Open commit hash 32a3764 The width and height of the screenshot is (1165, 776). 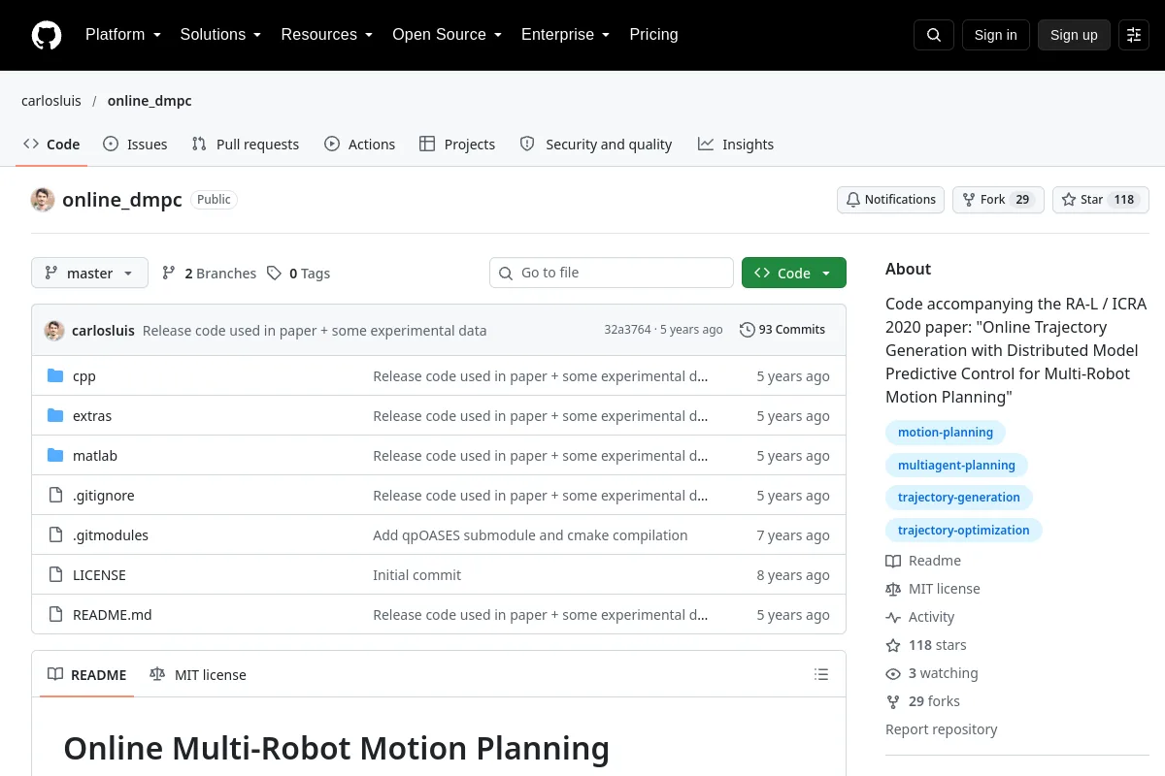(x=627, y=330)
